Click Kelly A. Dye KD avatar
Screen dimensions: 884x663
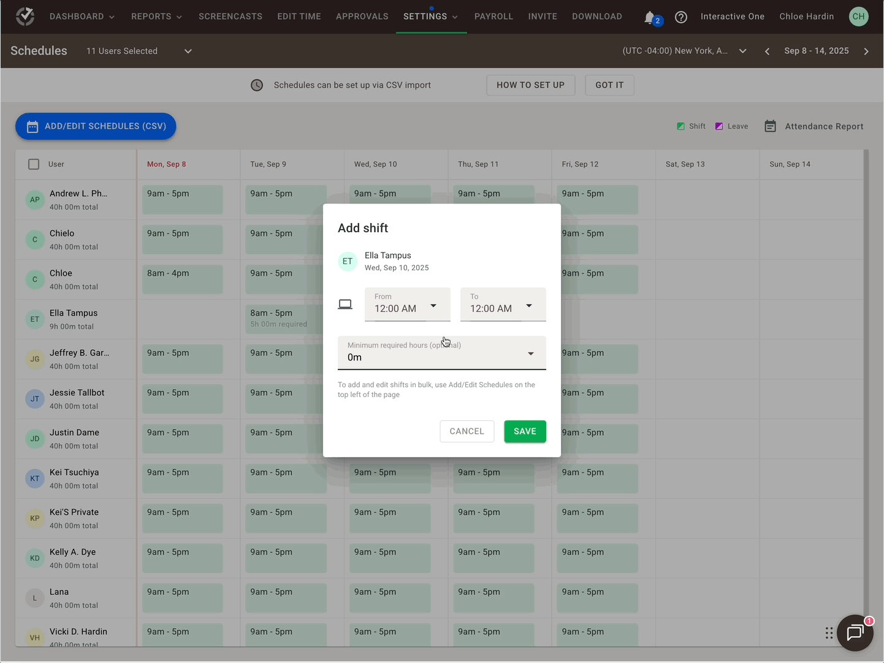[35, 558]
